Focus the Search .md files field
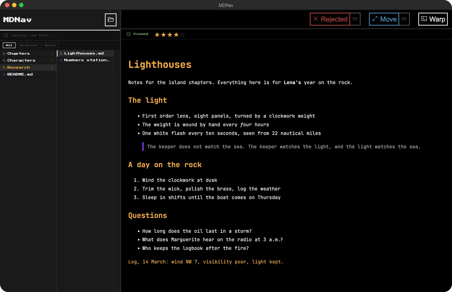The height and width of the screenshot is (292, 452). tap(60, 35)
